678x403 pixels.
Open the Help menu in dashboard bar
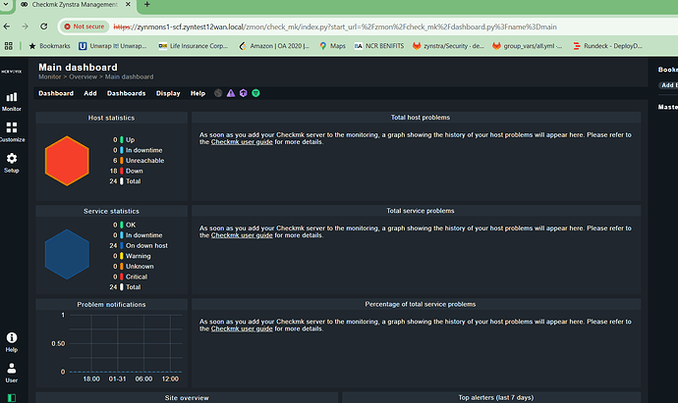tap(198, 93)
